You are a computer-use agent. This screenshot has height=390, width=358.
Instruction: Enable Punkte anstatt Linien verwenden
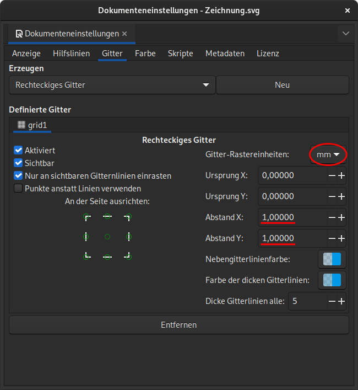pos(18,189)
